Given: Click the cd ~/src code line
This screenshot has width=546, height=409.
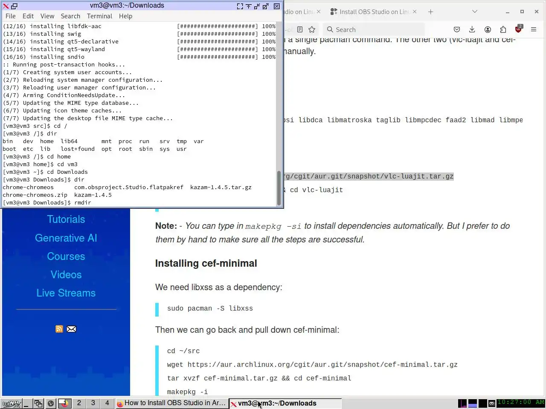Looking at the screenshot, I should pos(183,351).
